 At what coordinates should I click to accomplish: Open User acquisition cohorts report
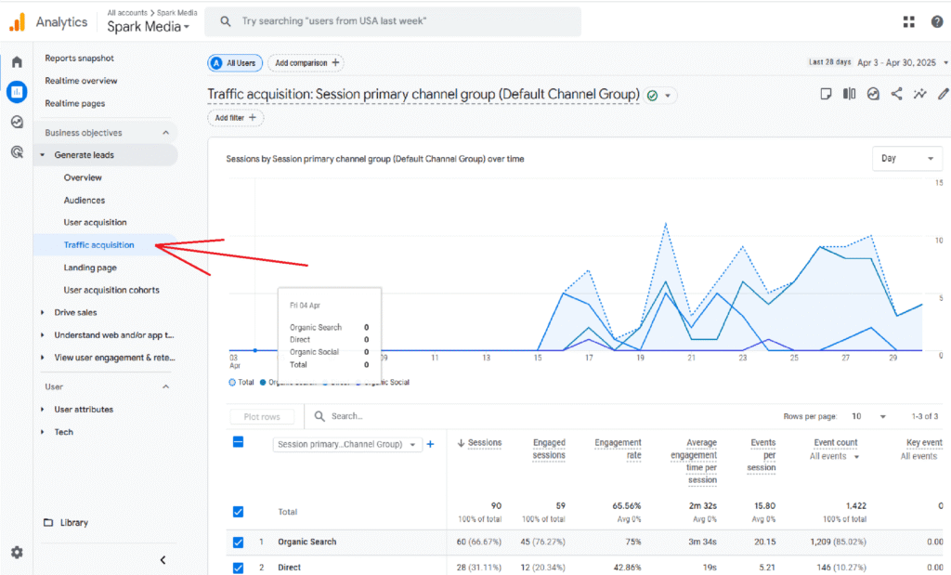111,290
